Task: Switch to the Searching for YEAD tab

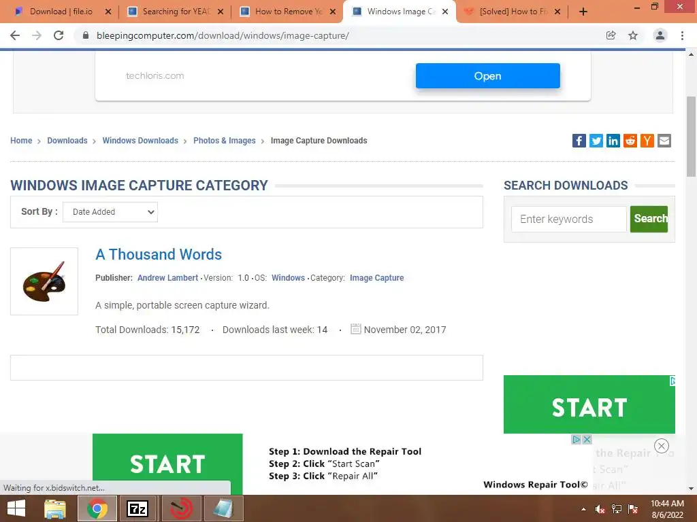Action: tap(176, 12)
